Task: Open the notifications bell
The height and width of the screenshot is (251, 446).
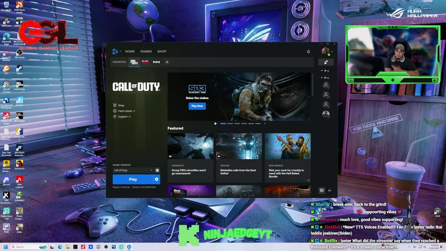Action: [308, 52]
